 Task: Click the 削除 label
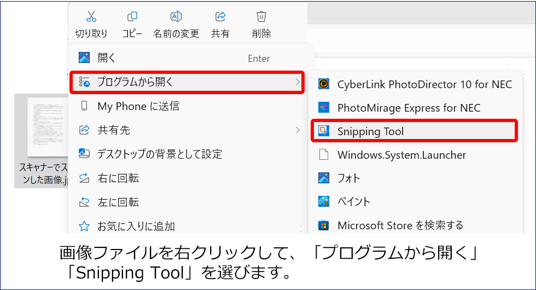pos(261,33)
